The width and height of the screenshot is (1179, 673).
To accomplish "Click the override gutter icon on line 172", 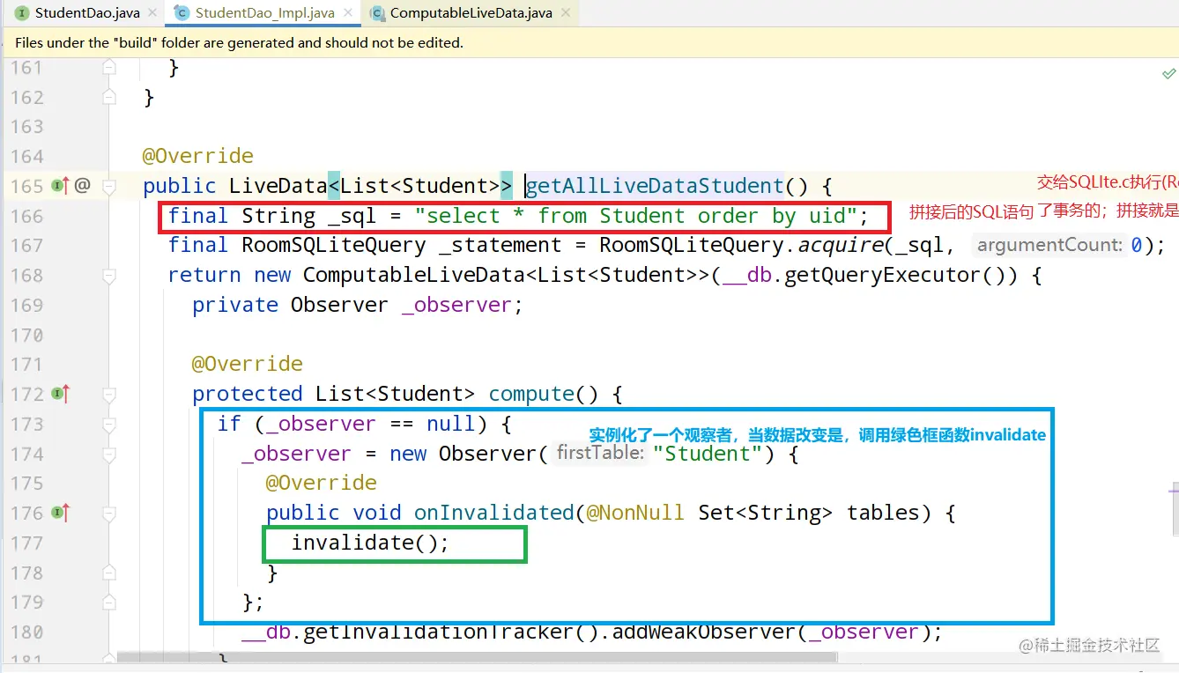I will tap(61, 394).
